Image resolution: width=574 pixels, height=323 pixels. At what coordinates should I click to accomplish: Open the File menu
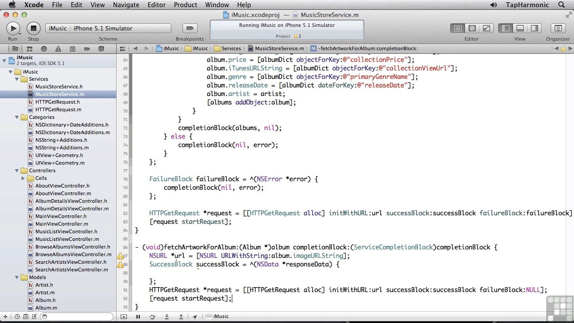pos(57,5)
